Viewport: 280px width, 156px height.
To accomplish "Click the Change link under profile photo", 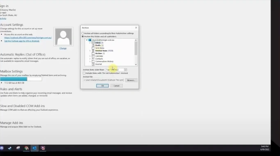I will click(x=63, y=48).
